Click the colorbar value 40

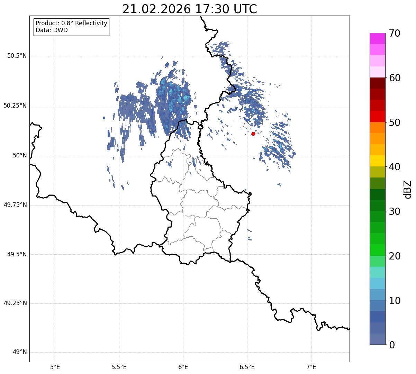(x=395, y=167)
